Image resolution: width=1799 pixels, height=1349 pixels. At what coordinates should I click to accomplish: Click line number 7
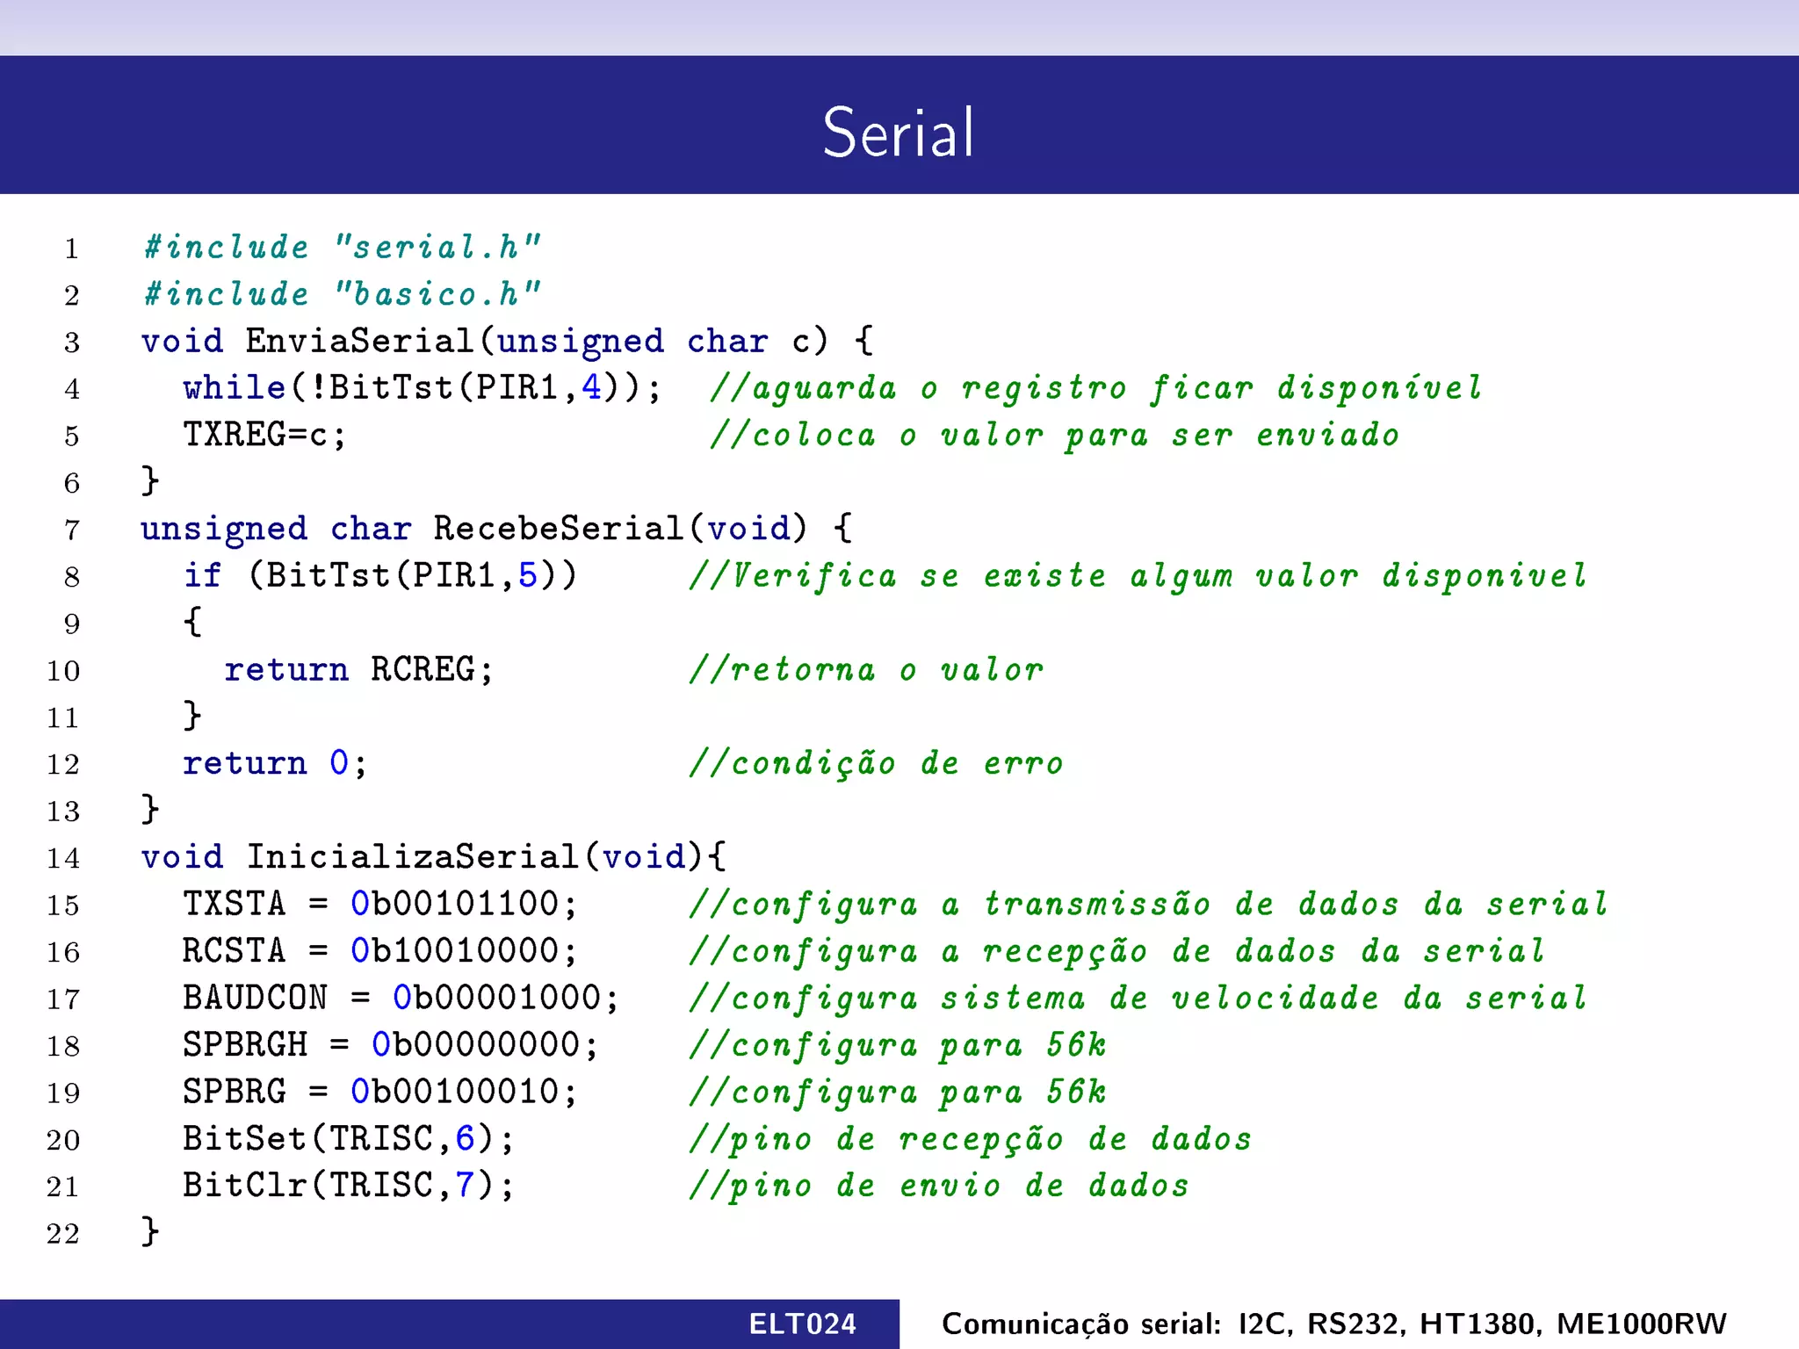click(x=71, y=530)
